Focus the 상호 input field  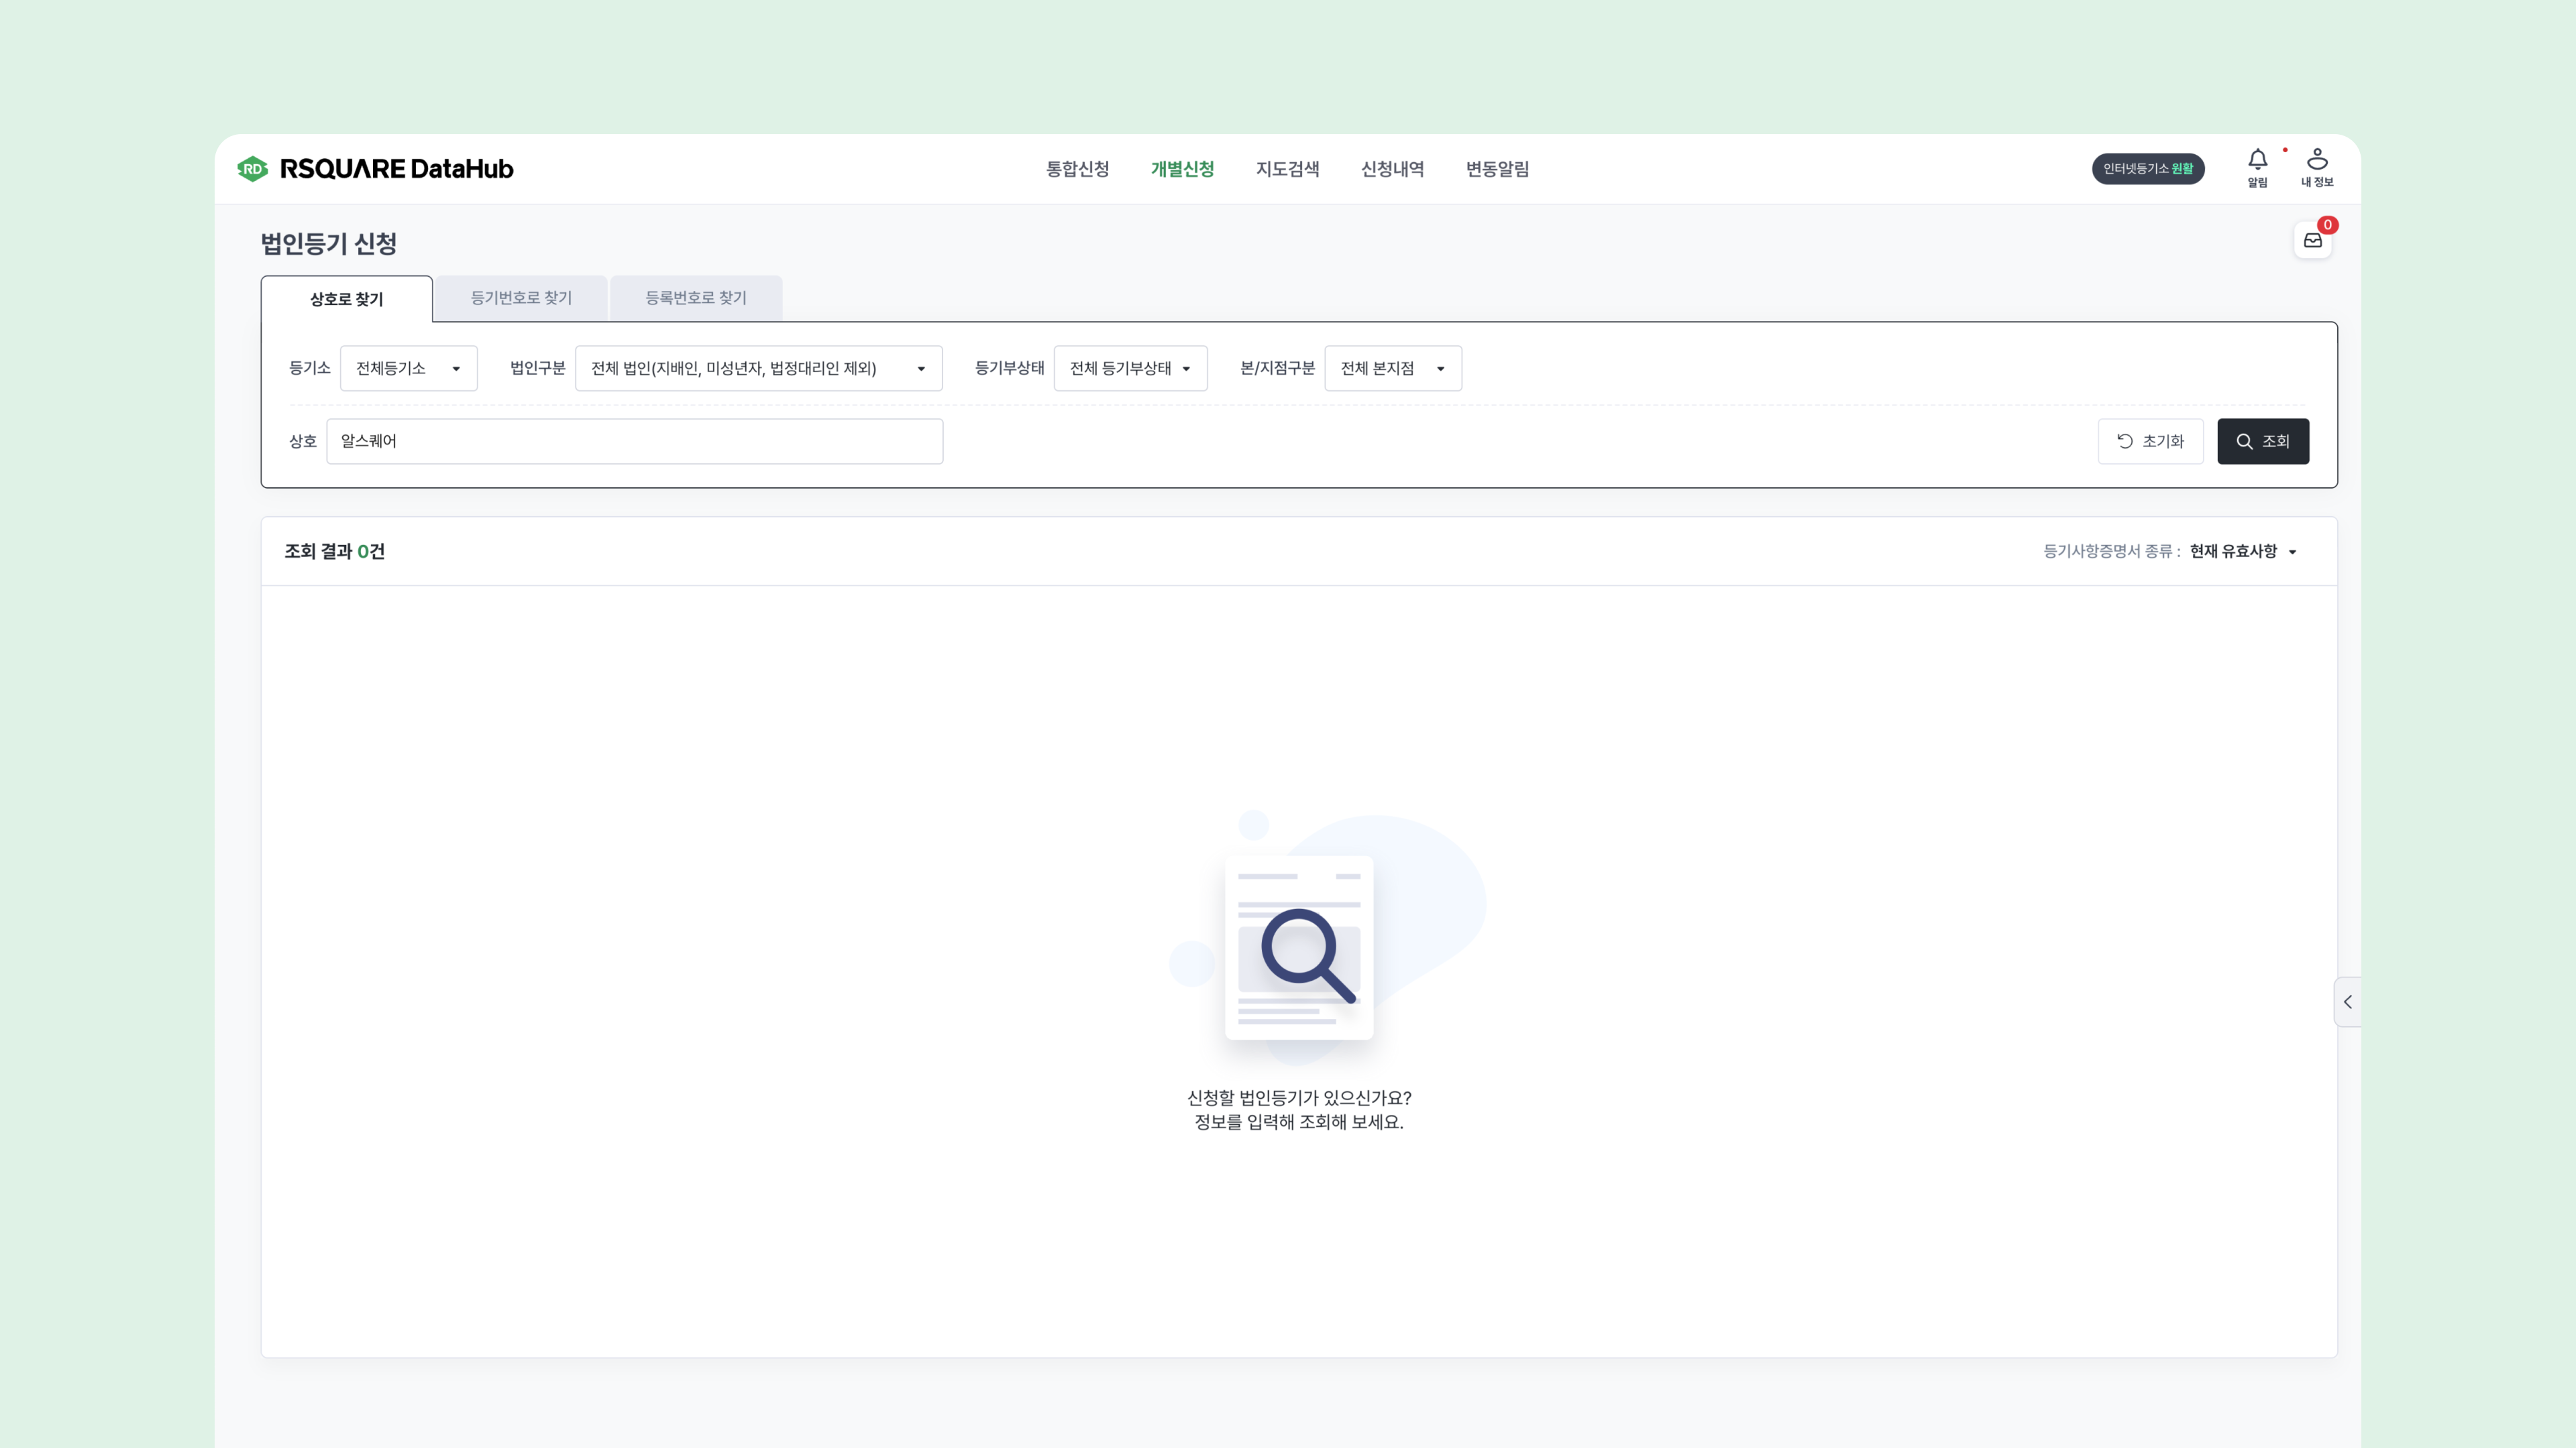(634, 442)
